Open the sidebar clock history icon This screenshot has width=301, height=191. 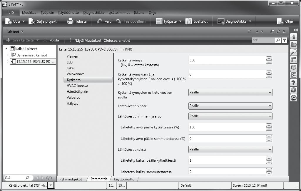294,98
